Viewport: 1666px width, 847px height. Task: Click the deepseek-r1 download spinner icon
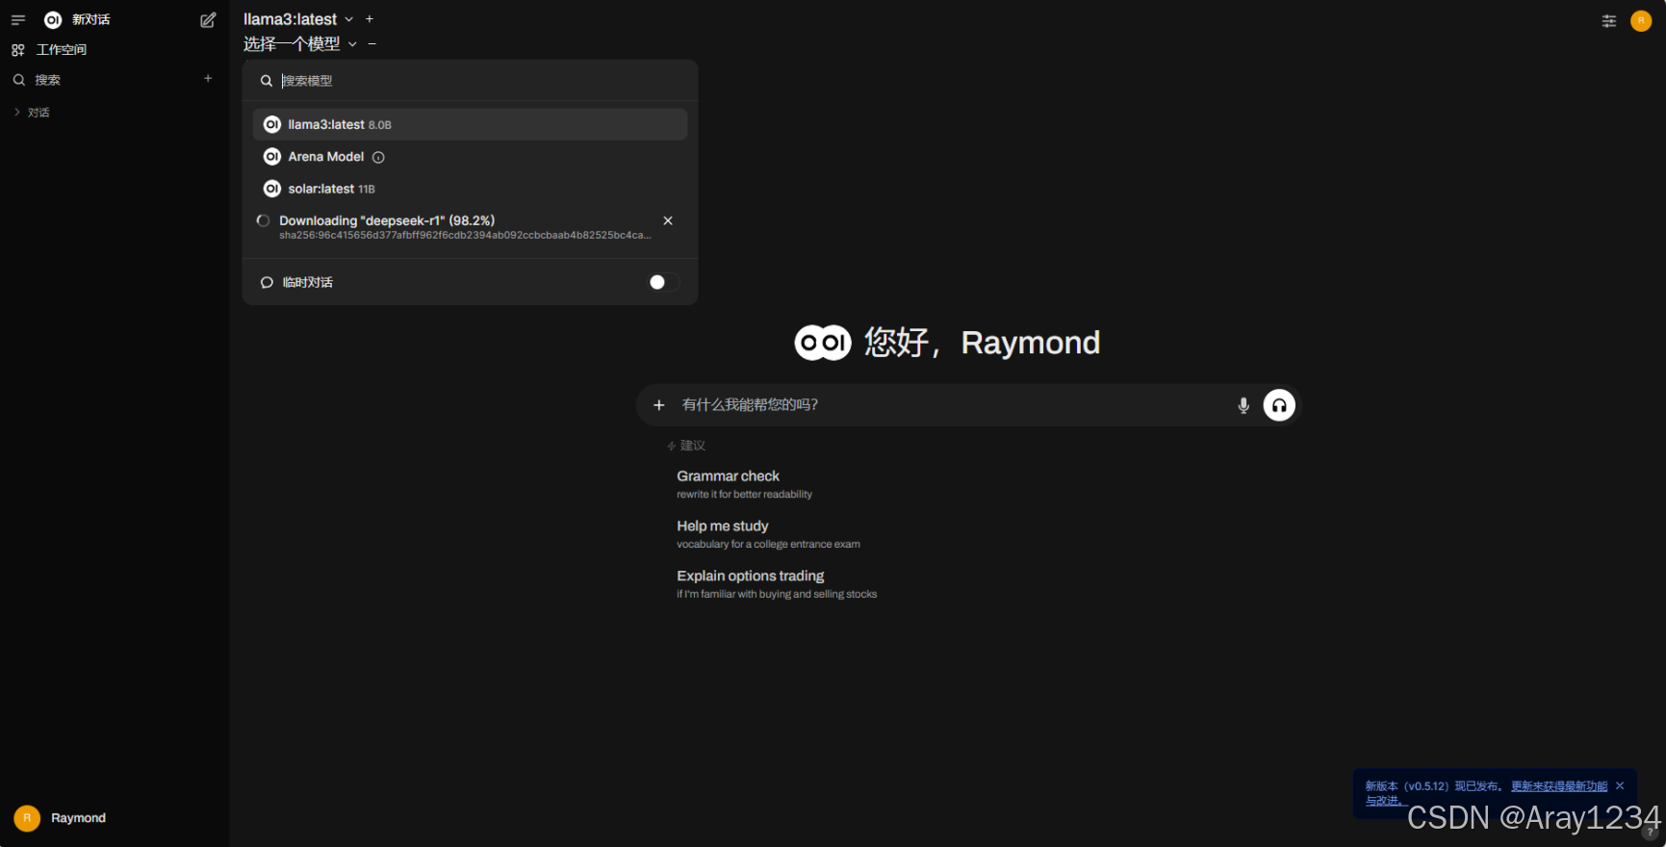[x=263, y=220]
